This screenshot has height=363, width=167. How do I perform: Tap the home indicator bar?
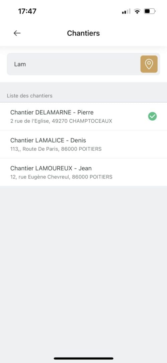click(x=84, y=358)
